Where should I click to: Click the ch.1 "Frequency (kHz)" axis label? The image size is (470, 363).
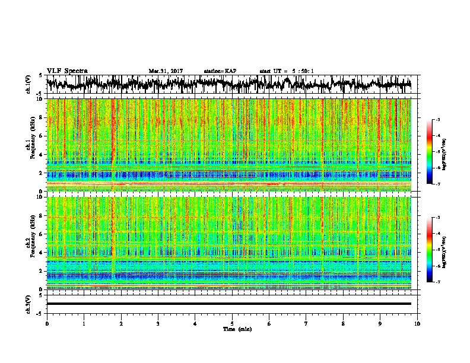[33, 138]
